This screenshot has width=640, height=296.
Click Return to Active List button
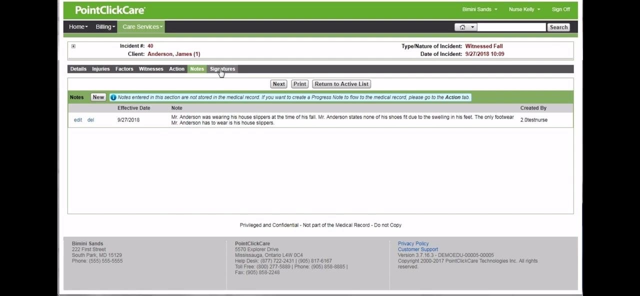click(341, 84)
